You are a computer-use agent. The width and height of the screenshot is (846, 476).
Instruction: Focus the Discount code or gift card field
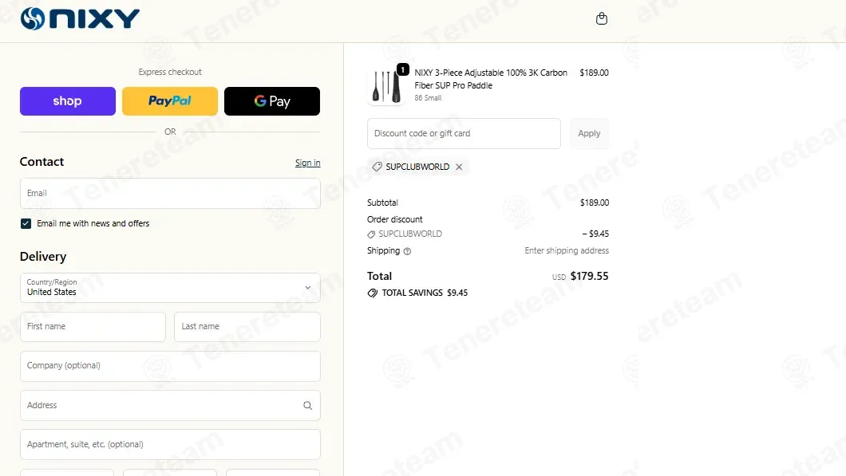coord(464,134)
